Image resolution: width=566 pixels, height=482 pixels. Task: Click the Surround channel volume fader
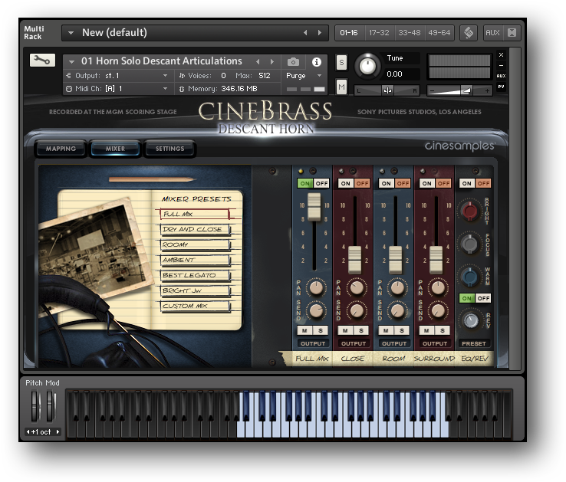point(436,260)
